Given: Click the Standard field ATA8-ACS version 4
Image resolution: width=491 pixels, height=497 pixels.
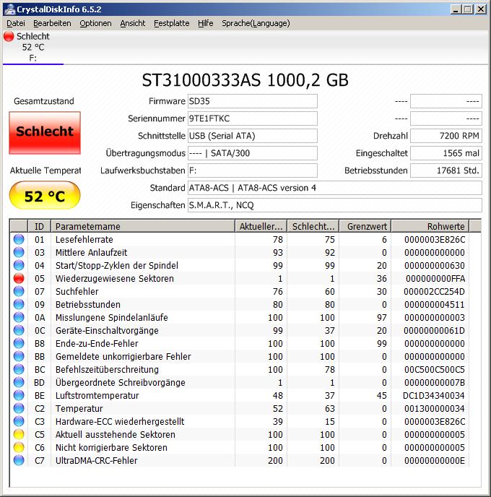Looking at the screenshot, I should pos(335,188).
